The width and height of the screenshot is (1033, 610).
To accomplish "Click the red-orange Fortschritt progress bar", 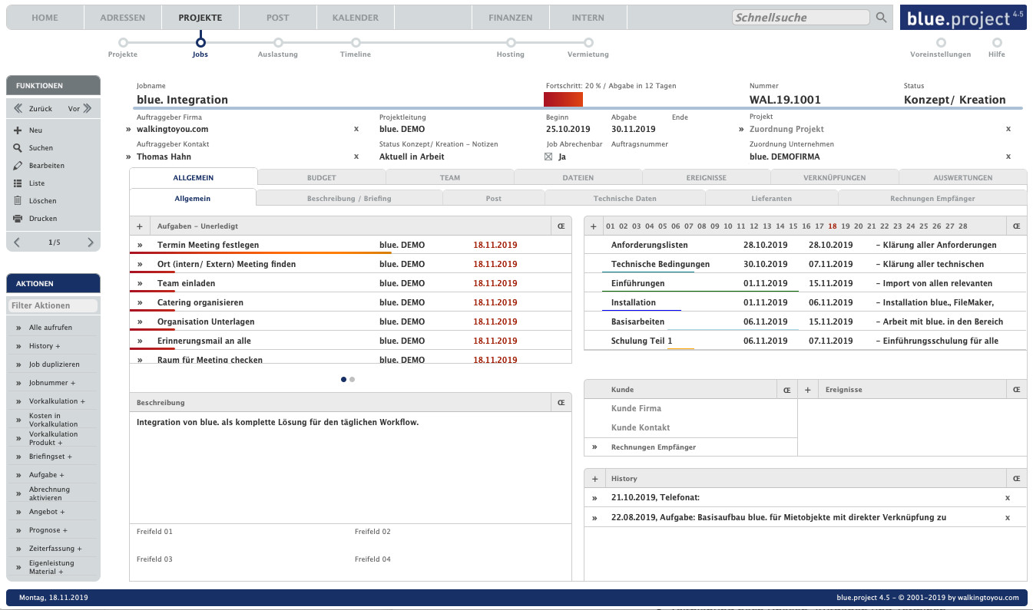I will pyautogui.click(x=563, y=100).
